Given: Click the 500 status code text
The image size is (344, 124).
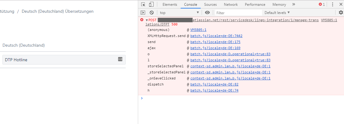Looking at the screenshot, I should coord(174,24).
